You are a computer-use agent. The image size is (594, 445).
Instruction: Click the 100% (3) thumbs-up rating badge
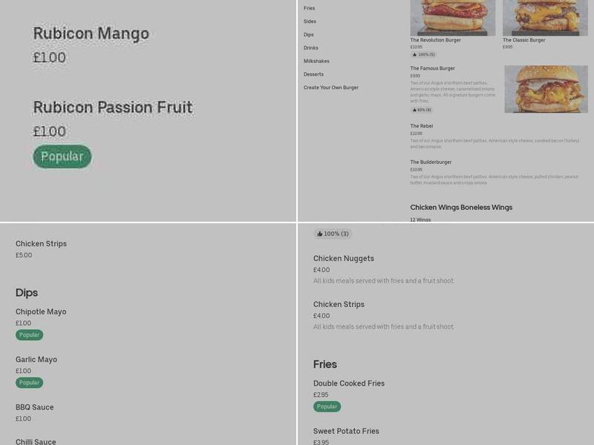coord(333,234)
